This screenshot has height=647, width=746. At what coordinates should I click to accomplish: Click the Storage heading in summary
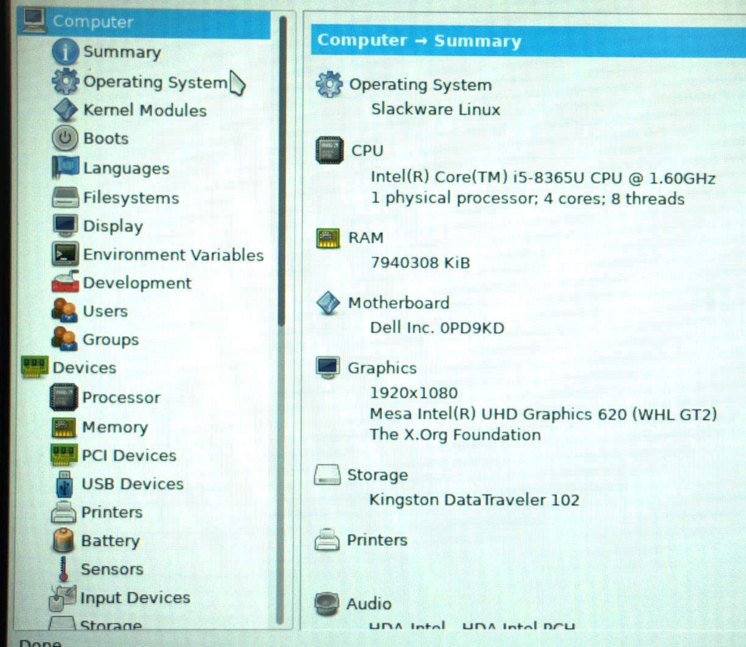point(377,475)
